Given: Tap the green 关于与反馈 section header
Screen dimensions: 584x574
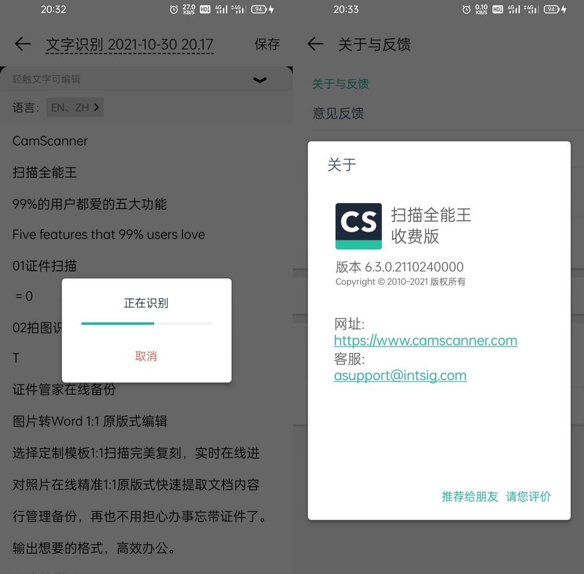Looking at the screenshot, I should click(x=340, y=84).
